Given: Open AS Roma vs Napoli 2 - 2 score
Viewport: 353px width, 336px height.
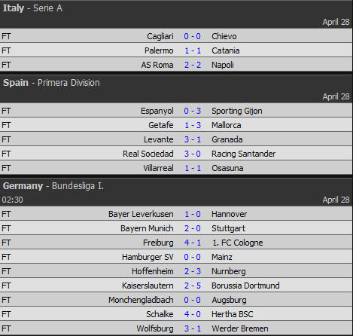Looking at the screenshot, I should (193, 65).
